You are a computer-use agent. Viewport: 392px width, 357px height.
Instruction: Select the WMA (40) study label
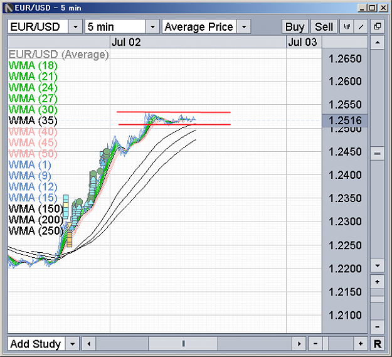point(33,132)
